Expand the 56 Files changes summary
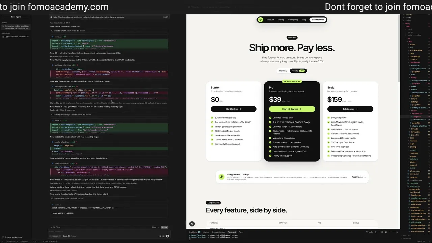 56,227
